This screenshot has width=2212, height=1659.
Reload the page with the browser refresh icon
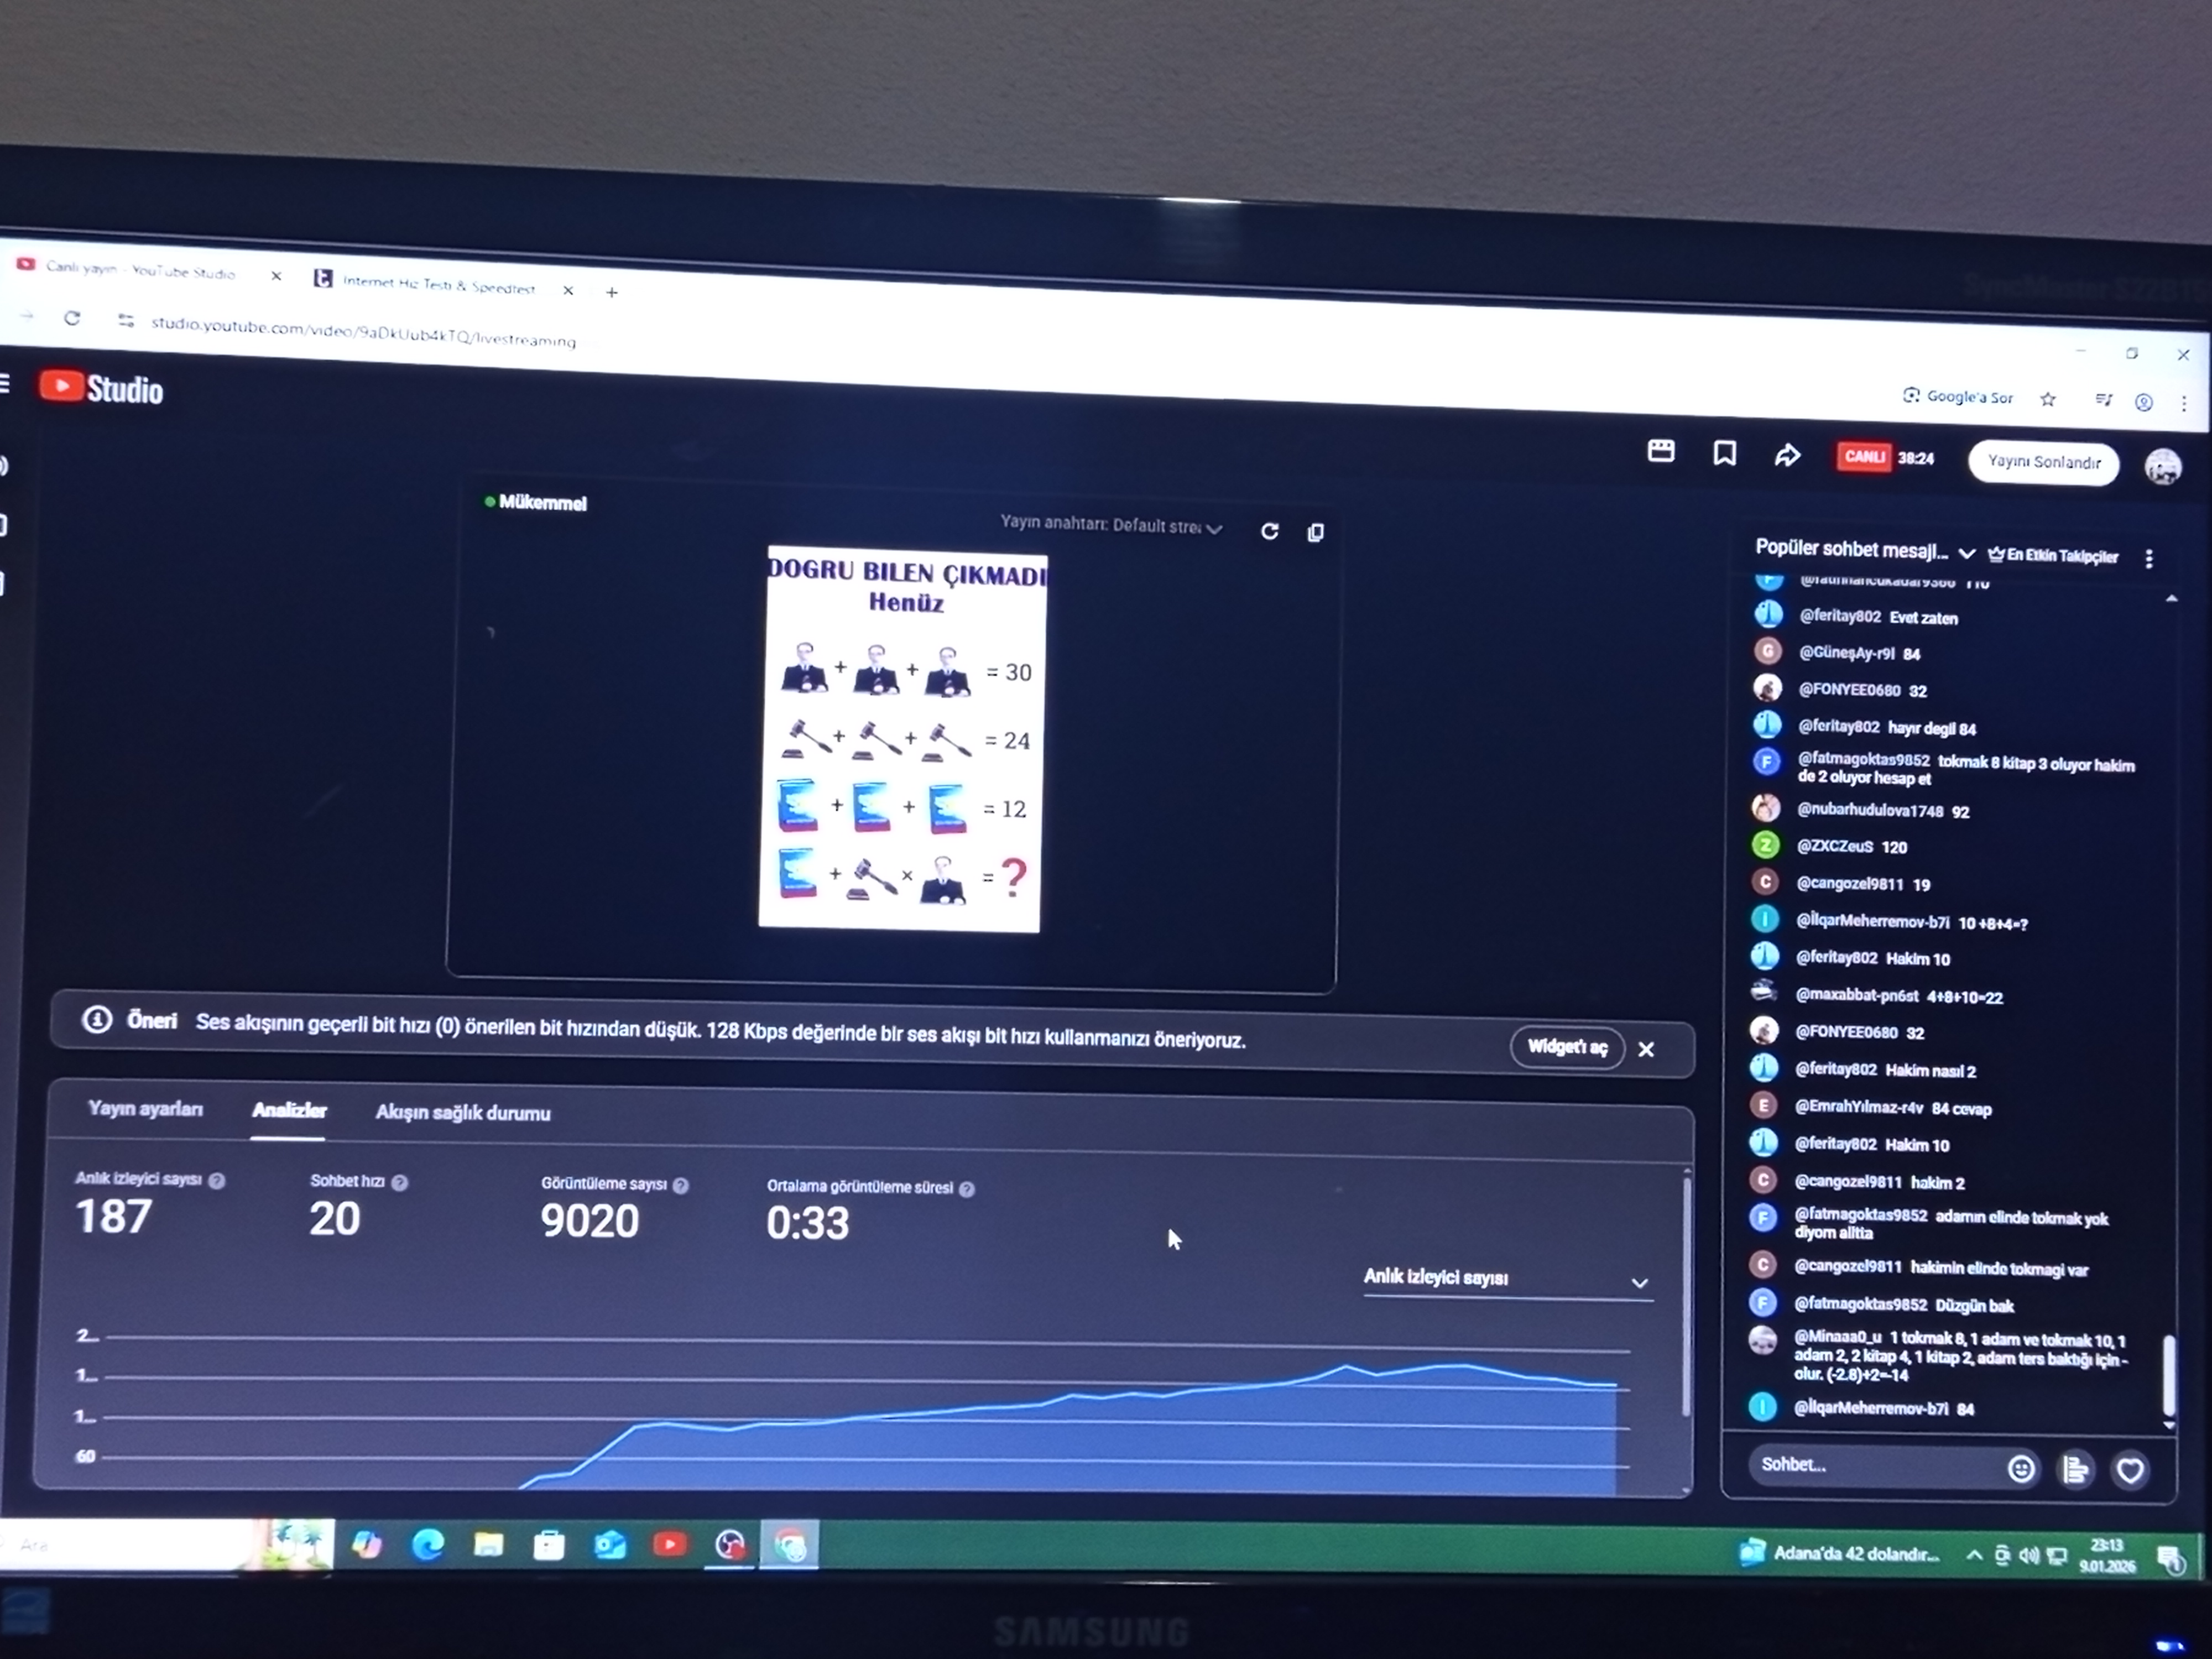72,318
